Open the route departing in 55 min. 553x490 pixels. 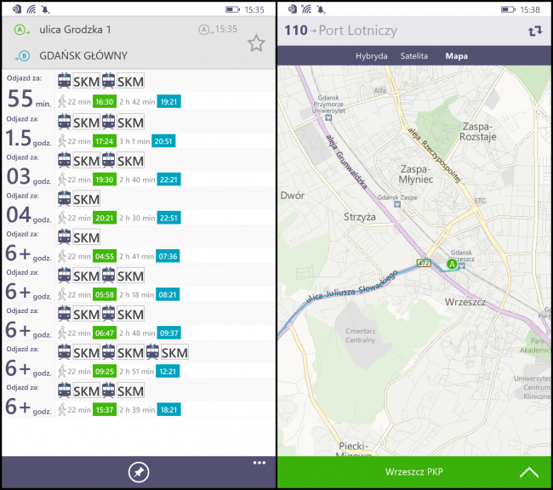click(139, 89)
